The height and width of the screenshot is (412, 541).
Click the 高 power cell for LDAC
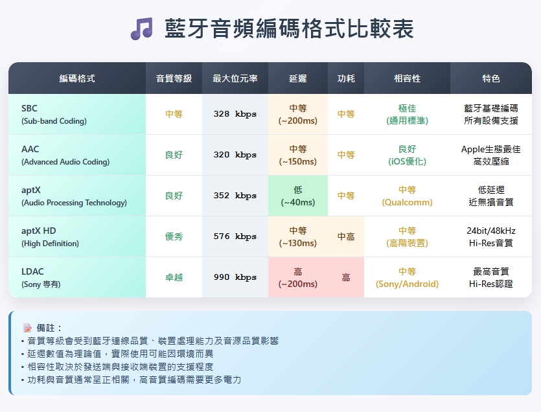click(346, 277)
